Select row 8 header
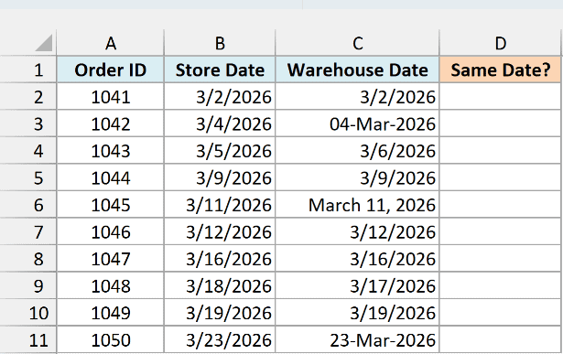This screenshot has width=563, height=354. point(28,259)
